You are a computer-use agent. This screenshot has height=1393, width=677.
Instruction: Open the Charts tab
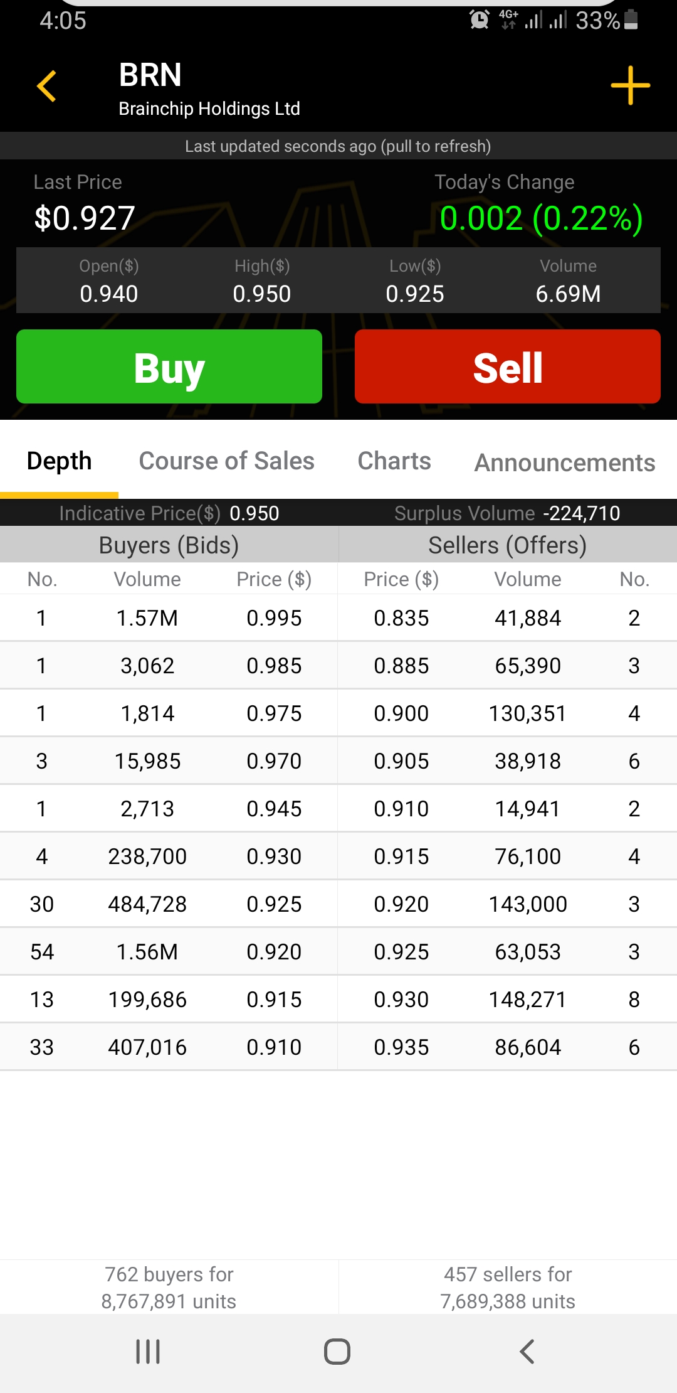point(394,461)
